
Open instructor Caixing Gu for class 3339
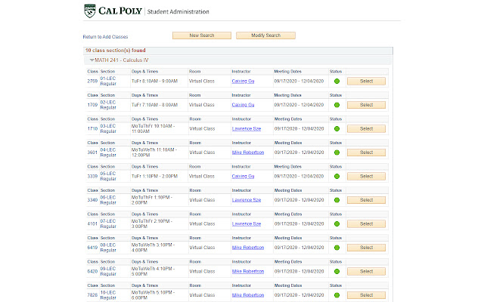[x=243, y=176]
